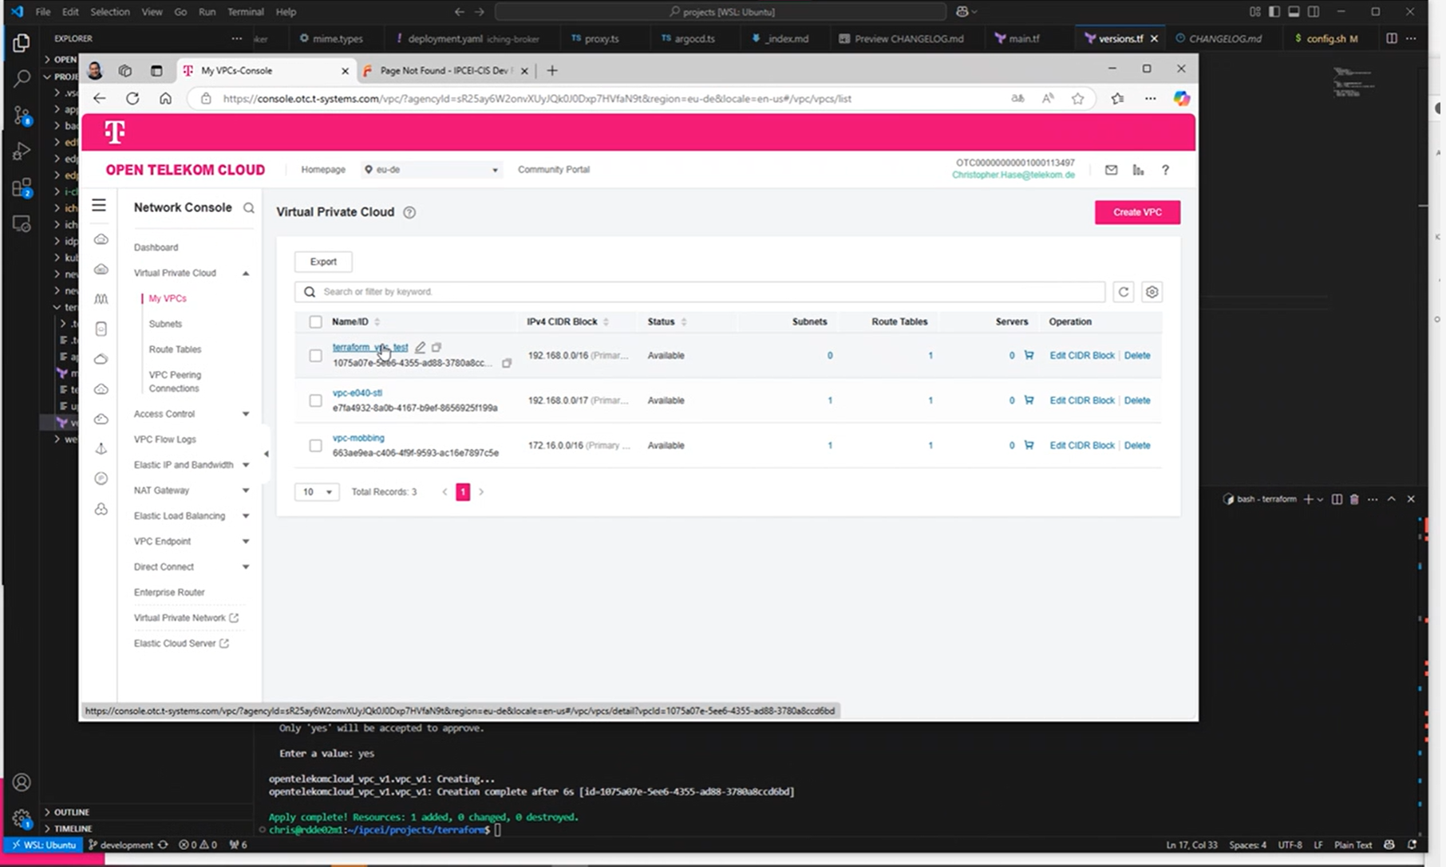Open Extensions icon in VS Code activity bar

[x=22, y=187]
